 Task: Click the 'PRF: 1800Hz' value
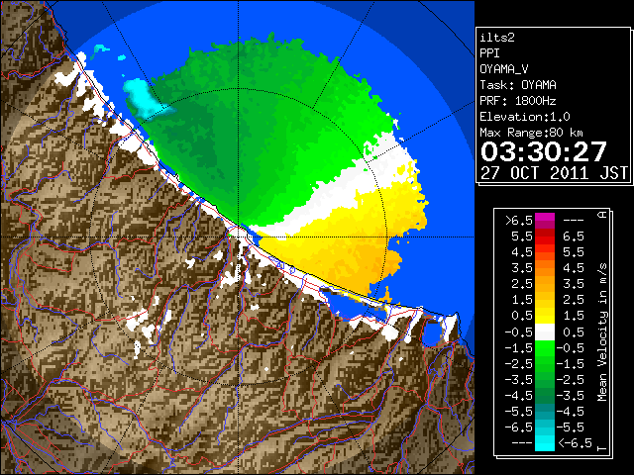click(518, 101)
